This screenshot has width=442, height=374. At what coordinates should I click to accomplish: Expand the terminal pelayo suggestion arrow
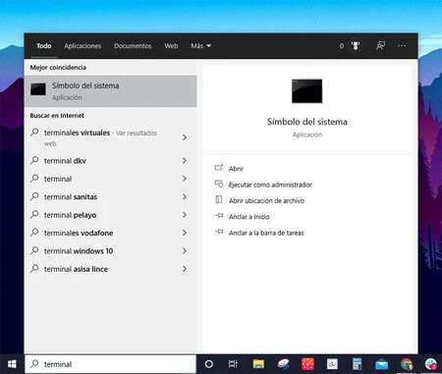(x=185, y=215)
